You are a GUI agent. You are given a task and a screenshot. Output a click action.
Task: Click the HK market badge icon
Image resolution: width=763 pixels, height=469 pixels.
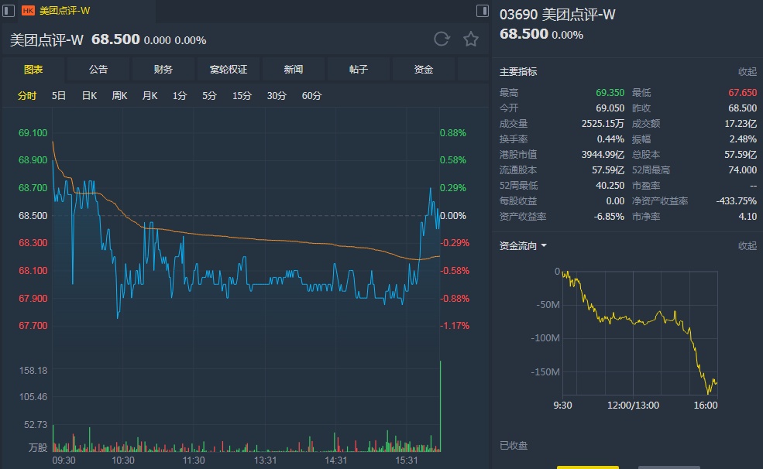(28, 11)
